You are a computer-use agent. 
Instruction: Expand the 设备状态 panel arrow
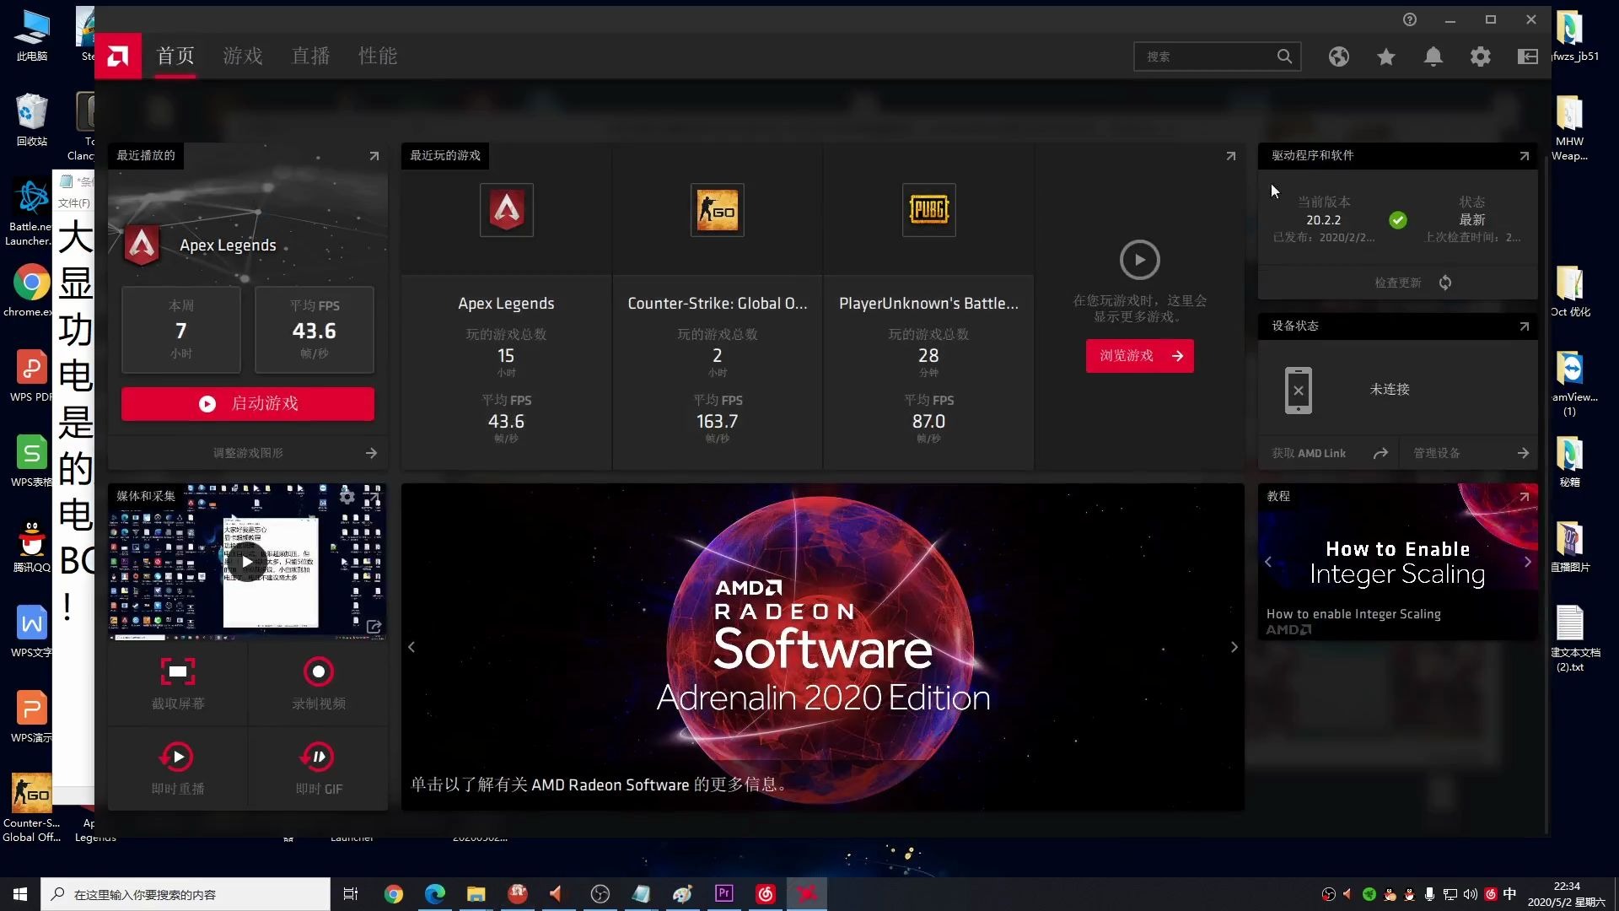pyautogui.click(x=1525, y=326)
